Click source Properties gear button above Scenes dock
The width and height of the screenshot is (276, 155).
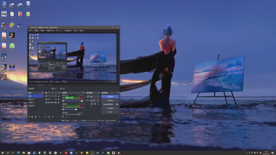coord(54,89)
